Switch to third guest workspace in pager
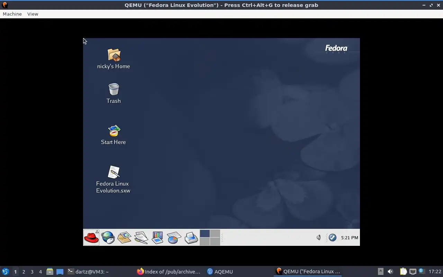 pos(205,241)
